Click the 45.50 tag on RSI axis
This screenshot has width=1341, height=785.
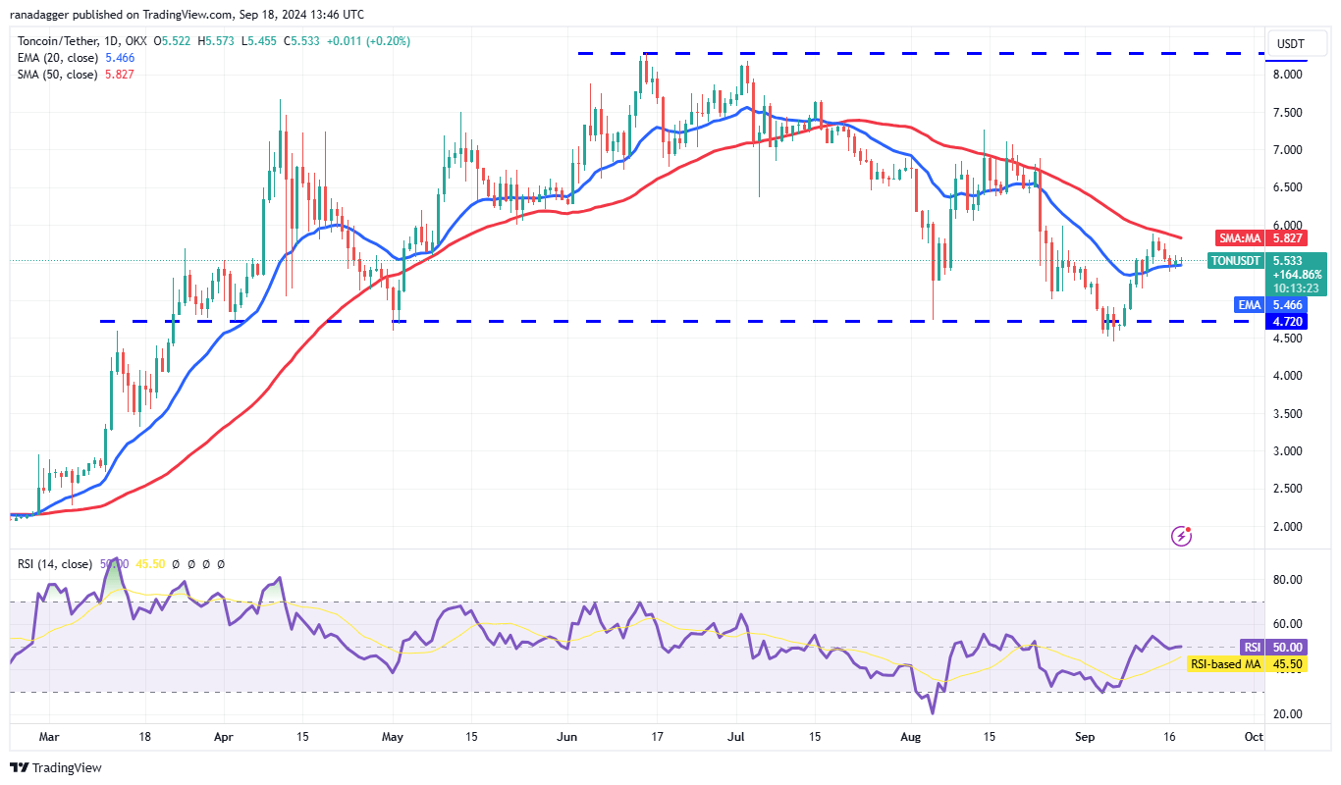click(1289, 664)
